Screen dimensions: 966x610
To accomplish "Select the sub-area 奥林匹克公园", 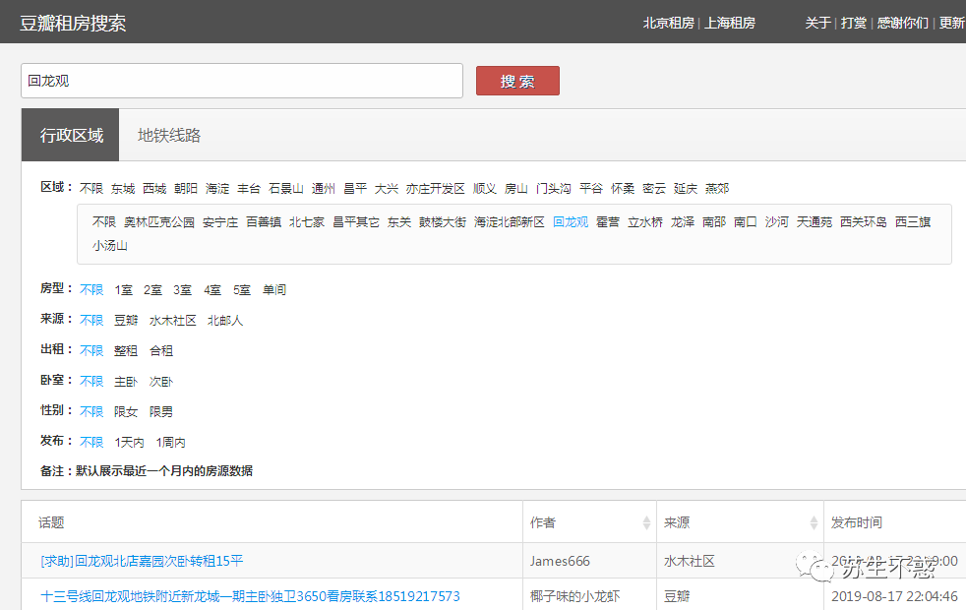I will 159,221.
